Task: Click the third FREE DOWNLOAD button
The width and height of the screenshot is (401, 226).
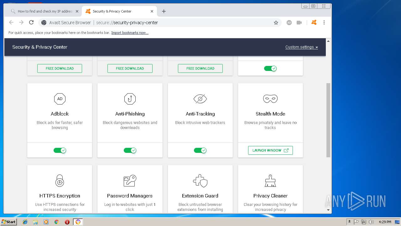Action: [200, 68]
